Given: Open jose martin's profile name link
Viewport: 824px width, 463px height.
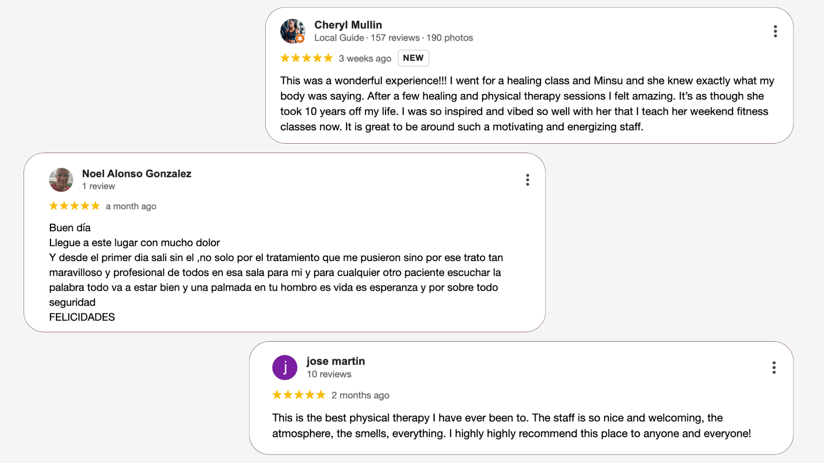Looking at the screenshot, I should point(336,361).
